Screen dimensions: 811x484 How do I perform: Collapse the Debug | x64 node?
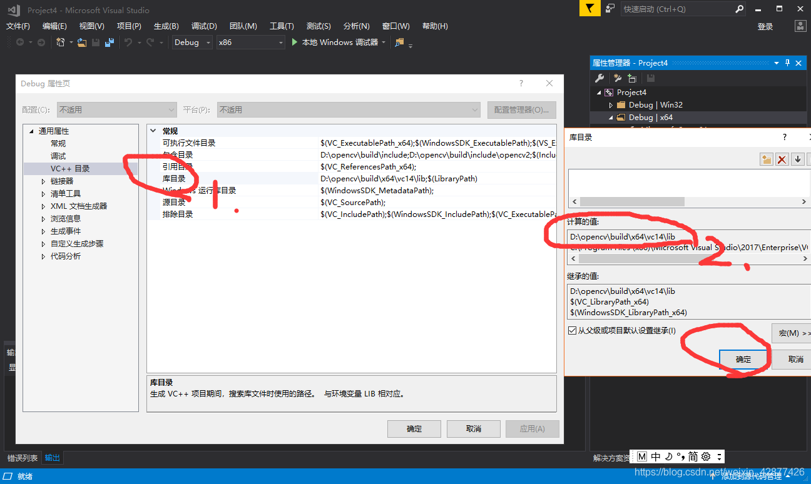[611, 118]
